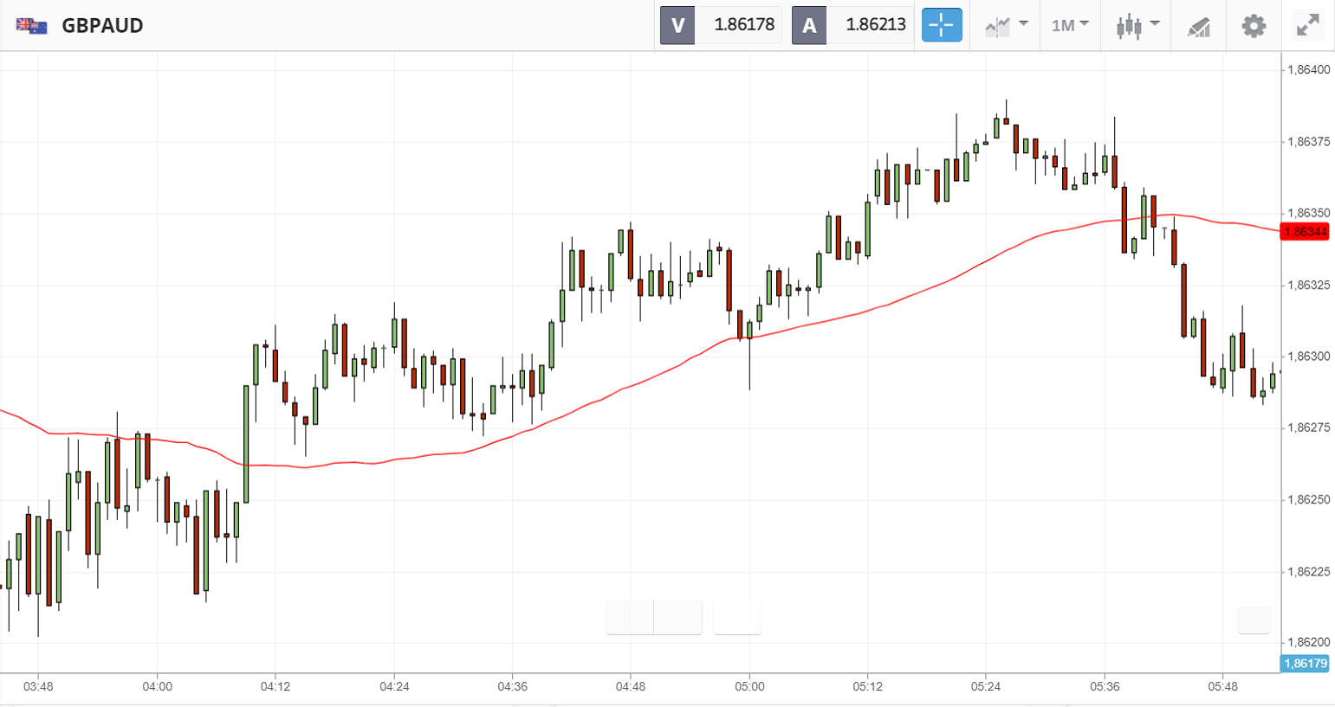Viewport: 1335px width, 707px height.
Task: Select the drawing tools pencil icon
Action: pos(1198,26)
